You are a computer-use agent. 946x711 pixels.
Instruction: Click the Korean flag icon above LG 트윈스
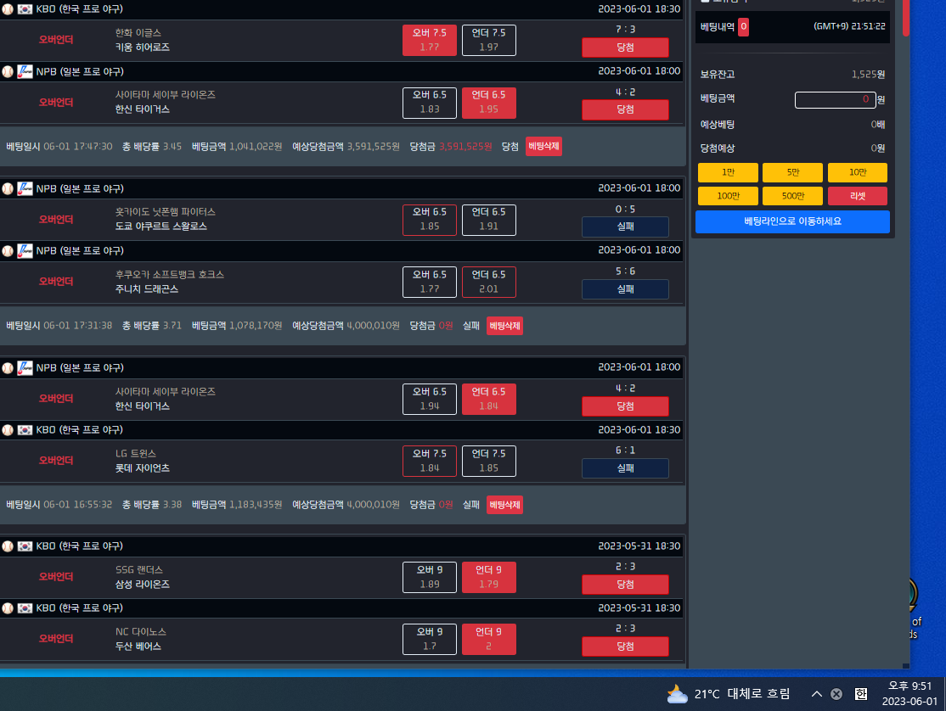coord(25,429)
